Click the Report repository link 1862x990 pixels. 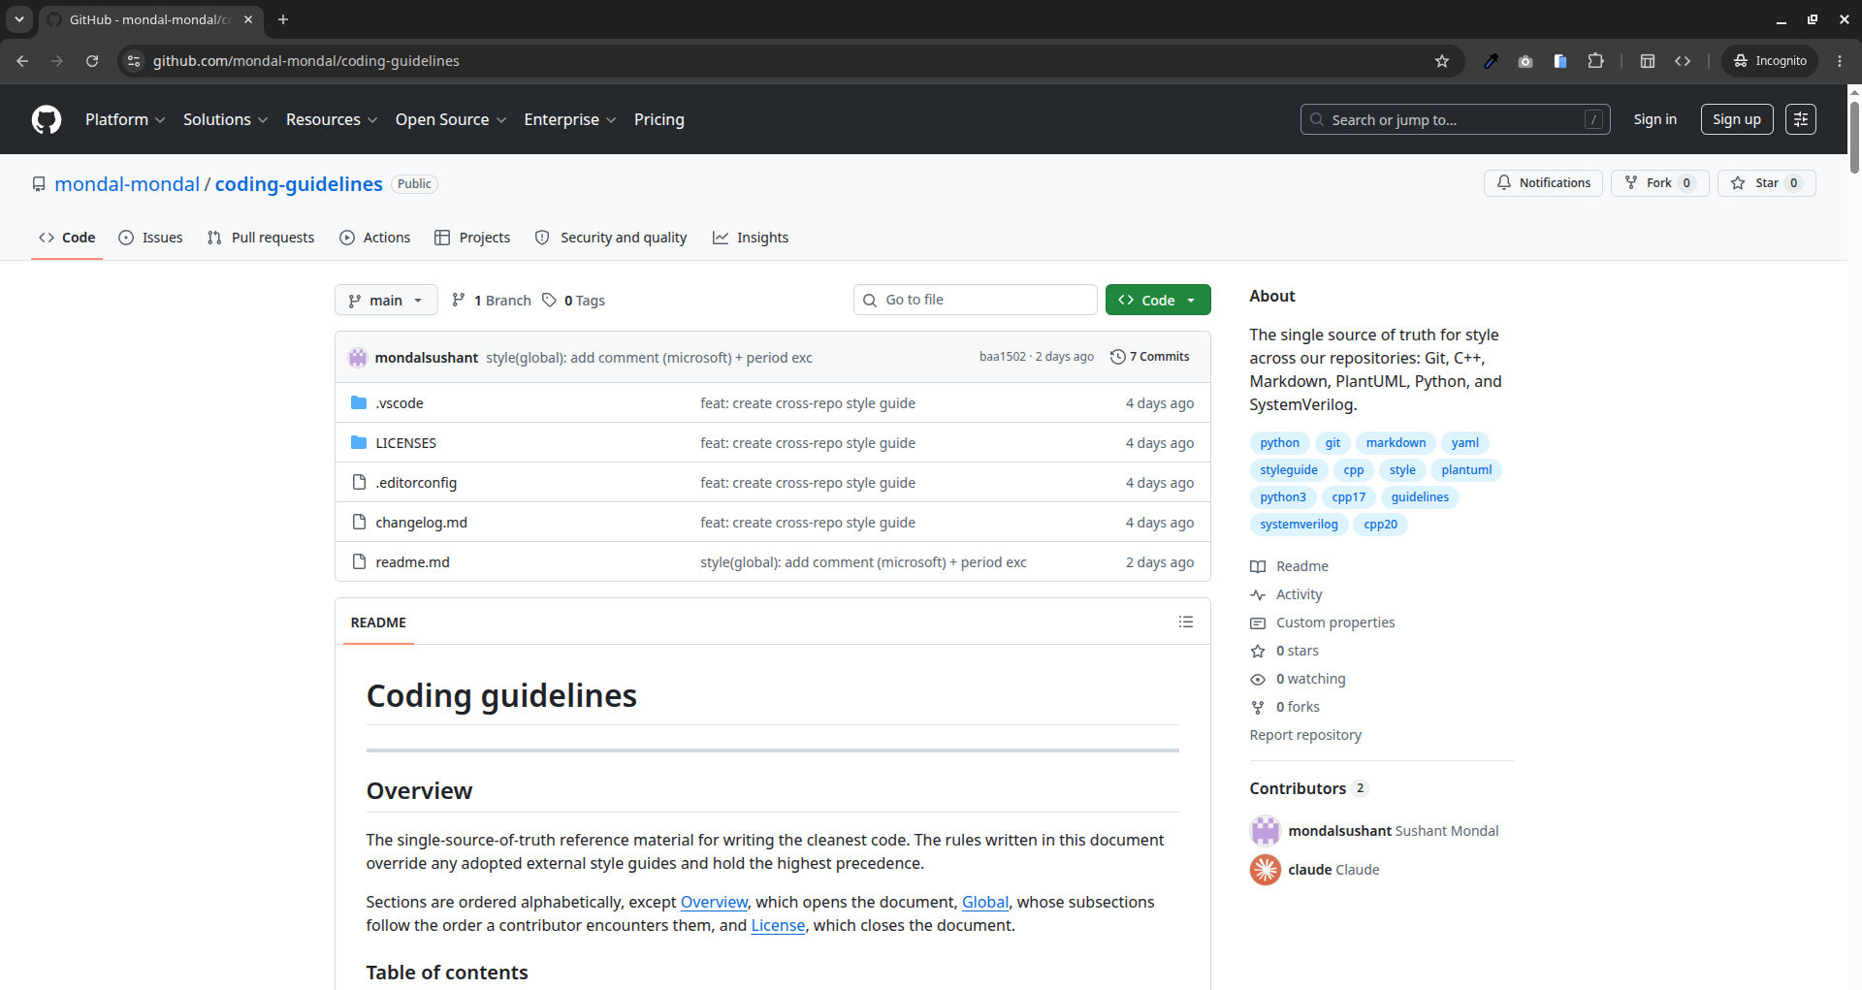[x=1305, y=735]
